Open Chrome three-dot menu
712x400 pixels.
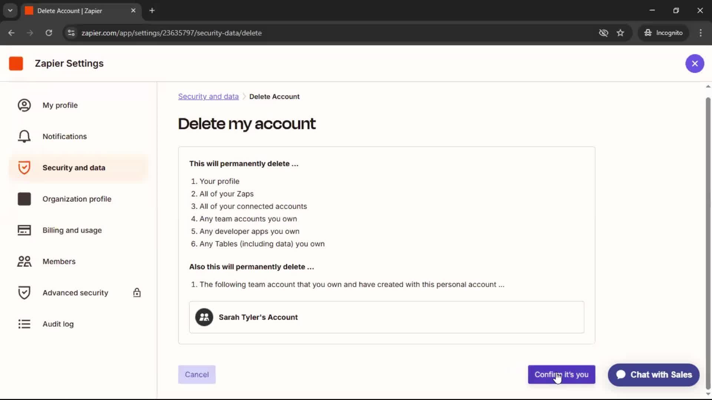[701, 33]
